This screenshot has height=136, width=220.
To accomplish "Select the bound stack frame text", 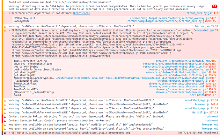I will 17,95.
